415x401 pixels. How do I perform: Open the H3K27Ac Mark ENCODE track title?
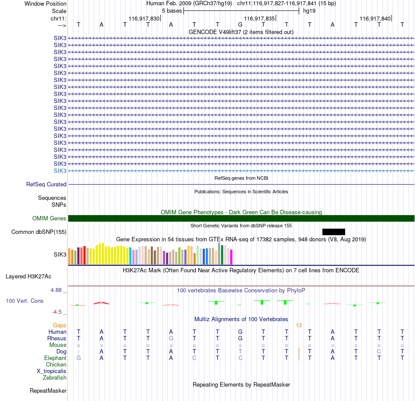[241, 270]
